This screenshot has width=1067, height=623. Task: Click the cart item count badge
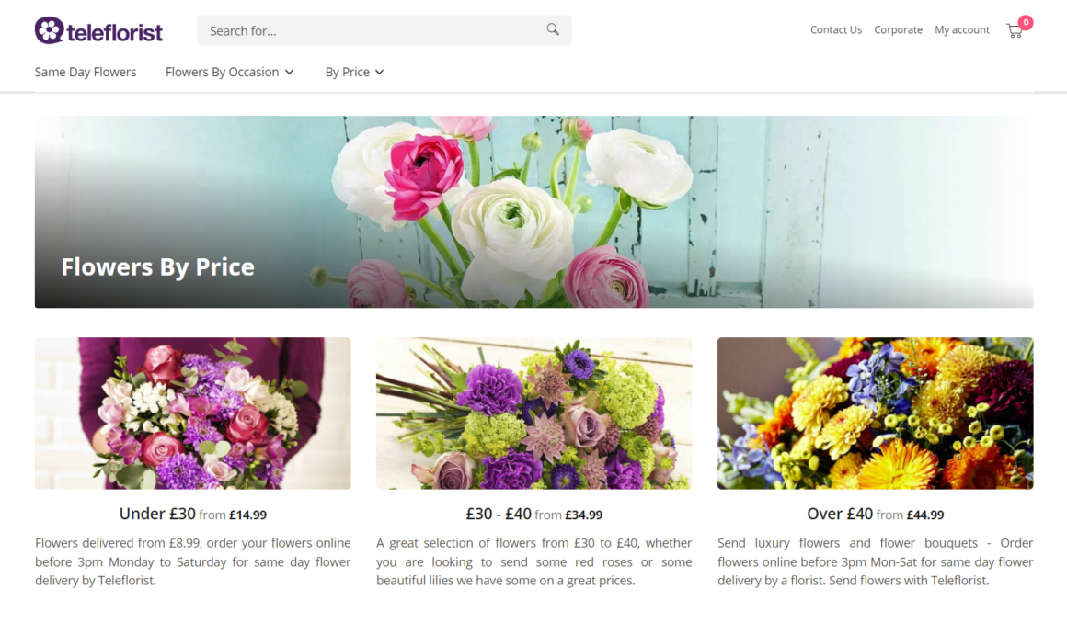[1026, 22]
